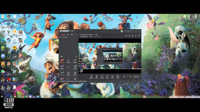The image size is (200, 112).
Task: Open the PK tool with red badge
Action: [x=62, y=79]
